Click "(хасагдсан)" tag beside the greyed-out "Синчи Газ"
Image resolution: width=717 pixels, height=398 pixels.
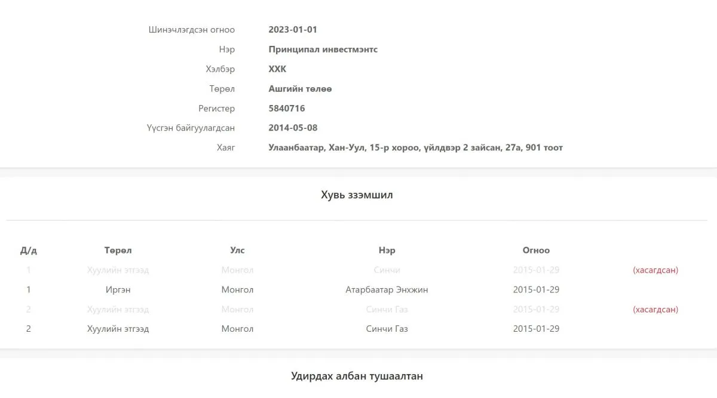(x=655, y=310)
